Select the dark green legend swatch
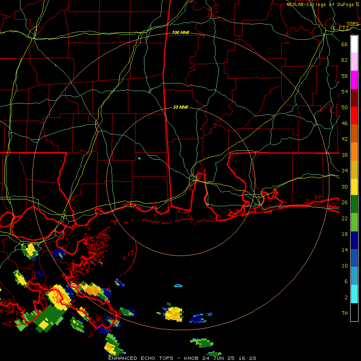Viewport: 361px width, 361px height. (354, 204)
